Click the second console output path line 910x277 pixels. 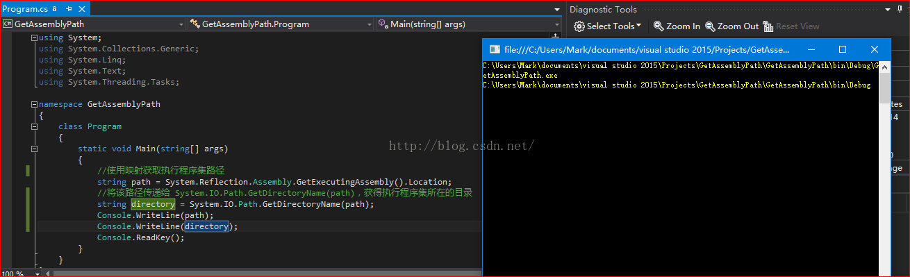click(677, 85)
